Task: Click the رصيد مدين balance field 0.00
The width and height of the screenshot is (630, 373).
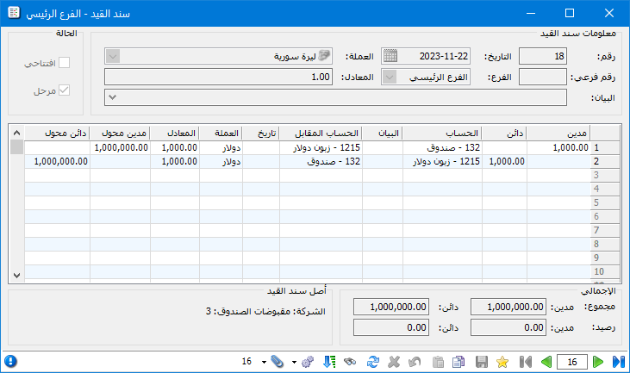Action: (508, 327)
